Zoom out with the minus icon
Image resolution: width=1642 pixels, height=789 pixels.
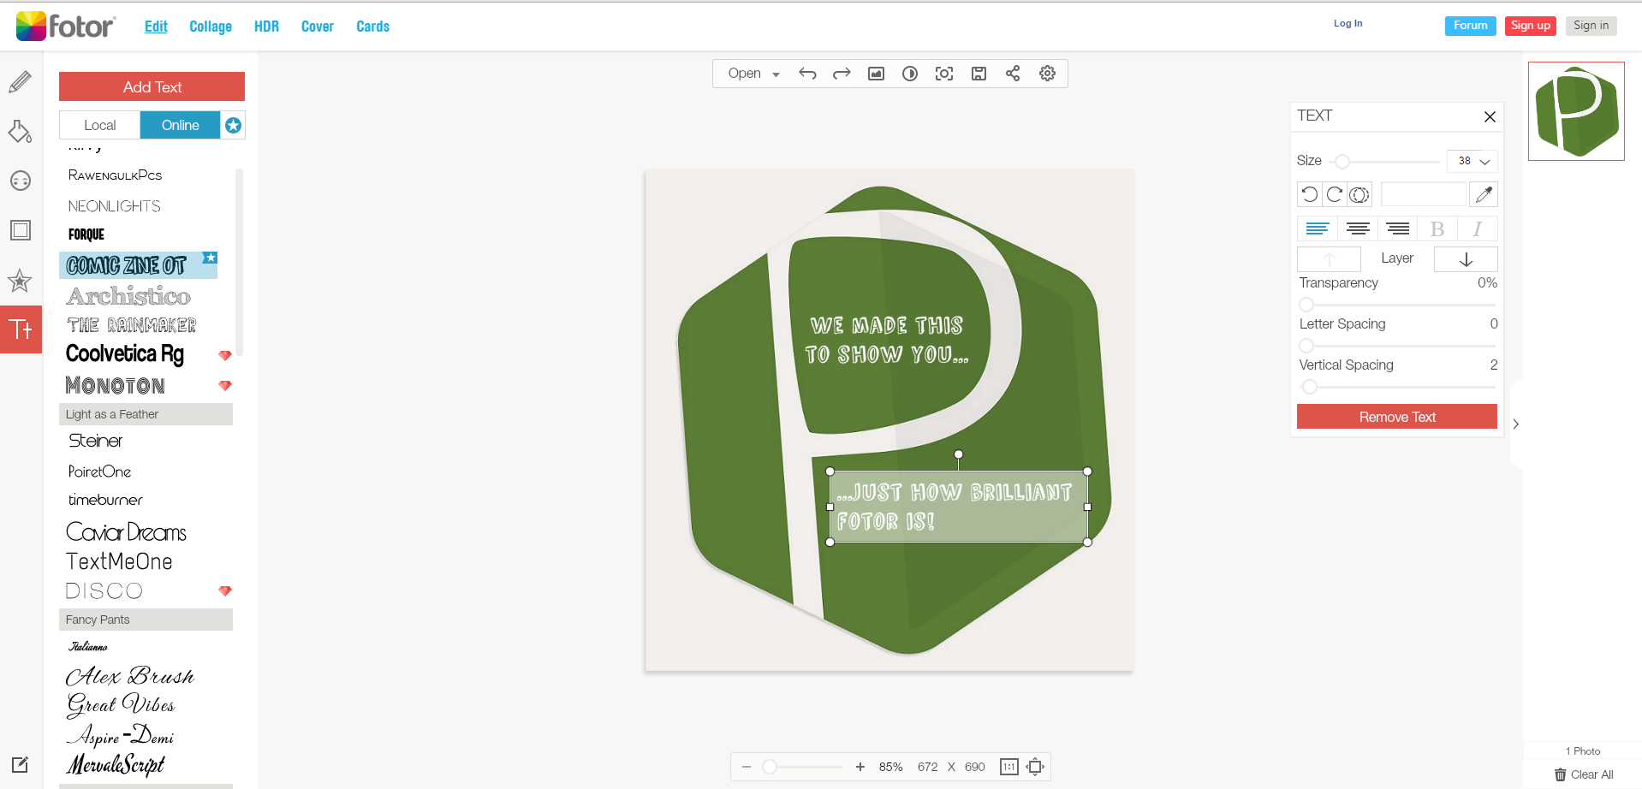click(x=747, y=767)
